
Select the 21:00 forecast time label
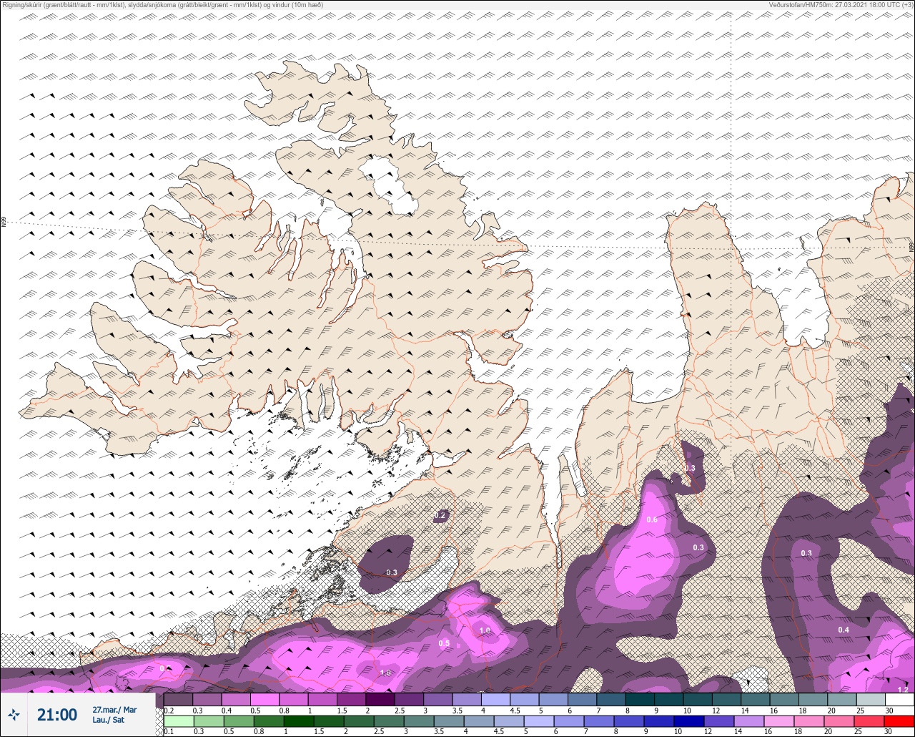pyautogui.click(x=57, y=714)
